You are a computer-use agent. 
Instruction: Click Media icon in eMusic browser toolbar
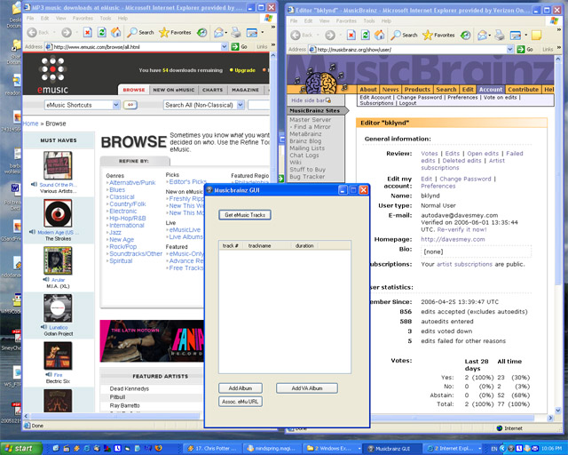201,33
